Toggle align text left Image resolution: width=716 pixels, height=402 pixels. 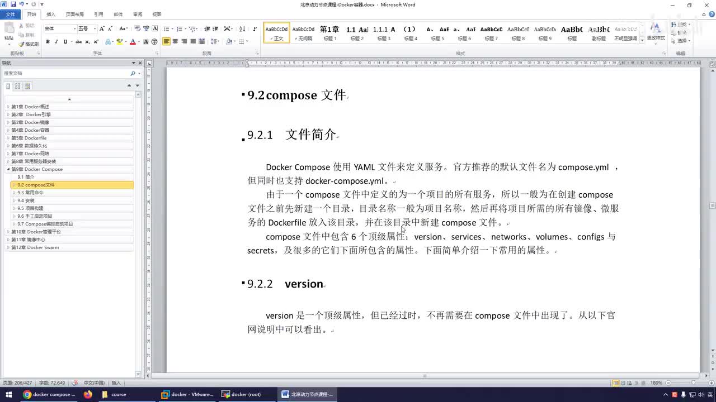(x=167, y=42)
